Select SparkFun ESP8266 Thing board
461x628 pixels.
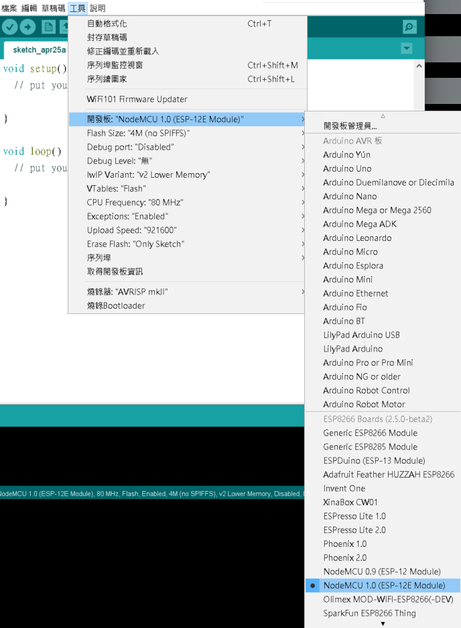click(x=383, y=613)
